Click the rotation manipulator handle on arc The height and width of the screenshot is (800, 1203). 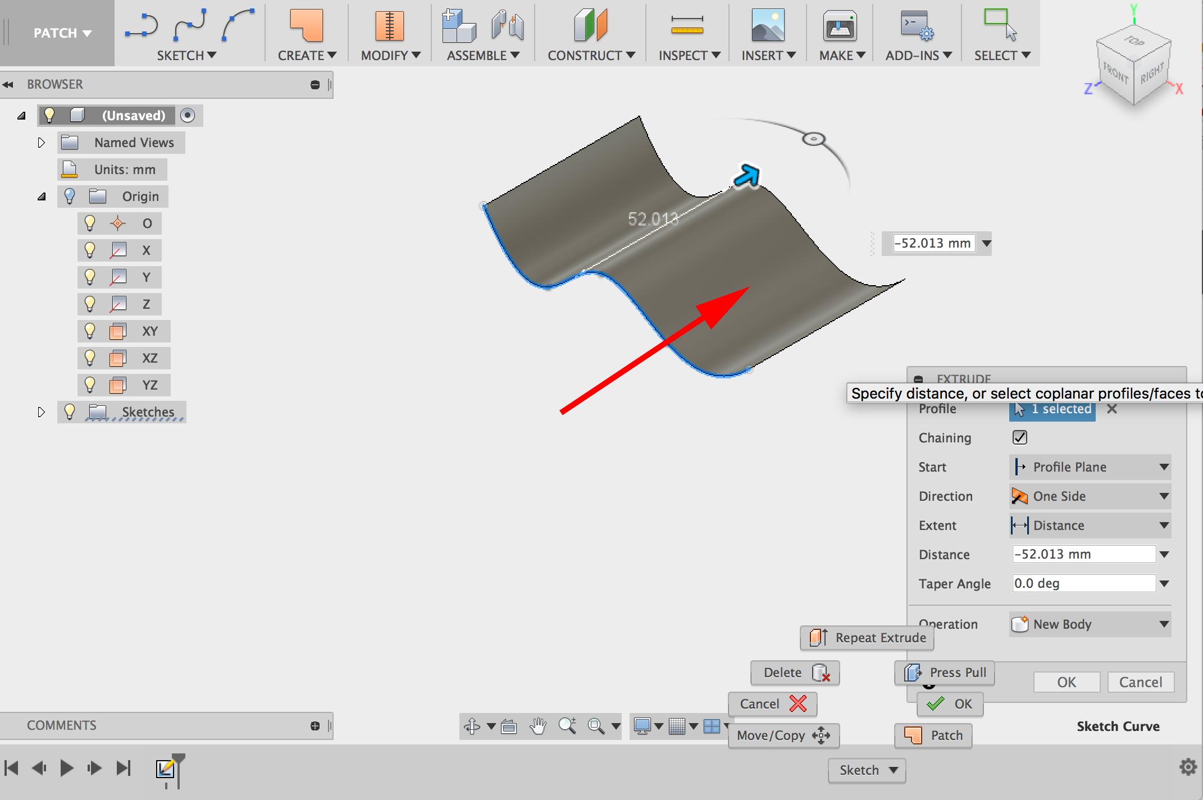click(x=814, y=139)
